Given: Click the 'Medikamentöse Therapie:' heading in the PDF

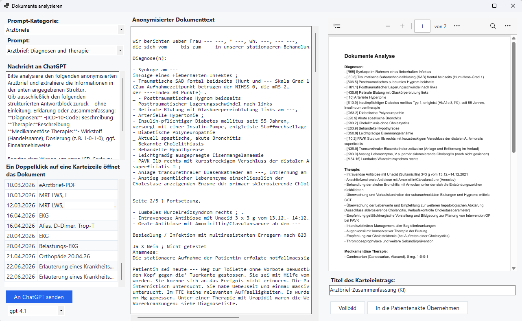Looking at the screenshot, I should pyautogui.click(x=366, y=252).
